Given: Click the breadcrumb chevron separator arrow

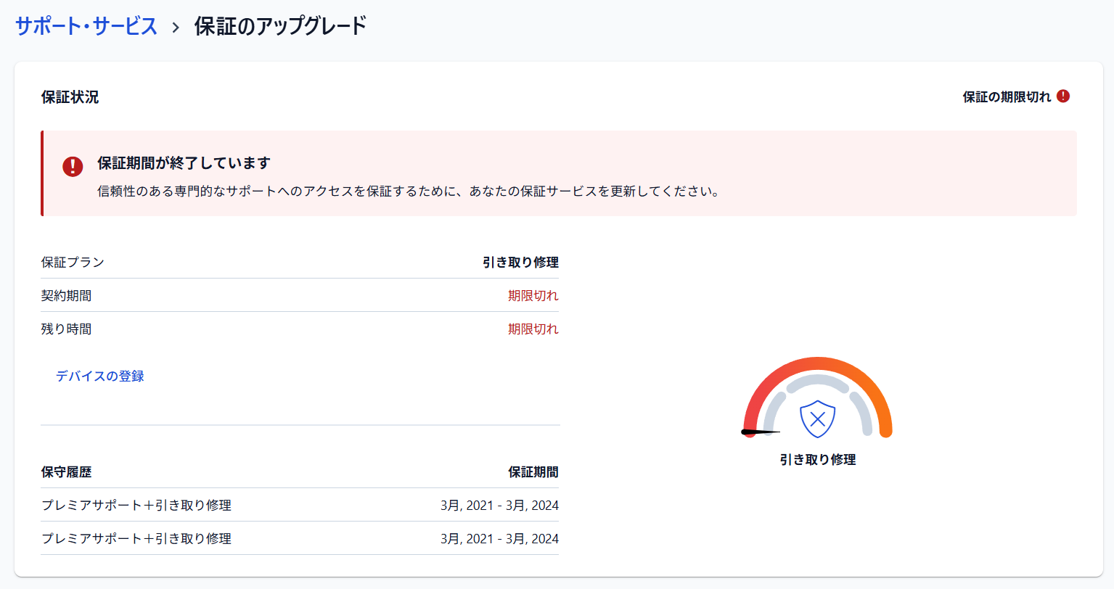Looking at the screenshot, I should [176, 28].
